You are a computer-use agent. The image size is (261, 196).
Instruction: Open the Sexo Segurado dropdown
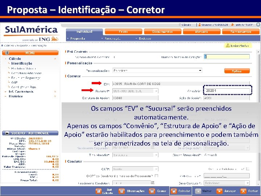pyautogui.click(x=227, y=148)
